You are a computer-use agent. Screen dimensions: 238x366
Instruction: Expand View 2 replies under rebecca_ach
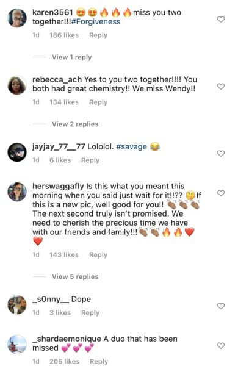(x=75, y=124)
